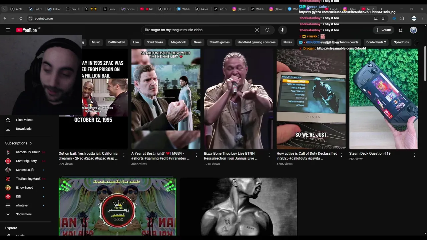Screen dimensions: 427x240
Task: Click the youtube.com address bar
Action: click(200, 18)
